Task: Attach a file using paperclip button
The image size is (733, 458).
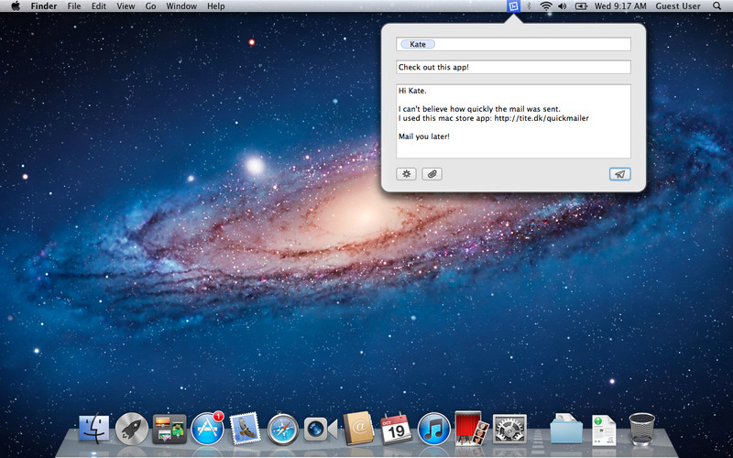Action: coord(432,174)
